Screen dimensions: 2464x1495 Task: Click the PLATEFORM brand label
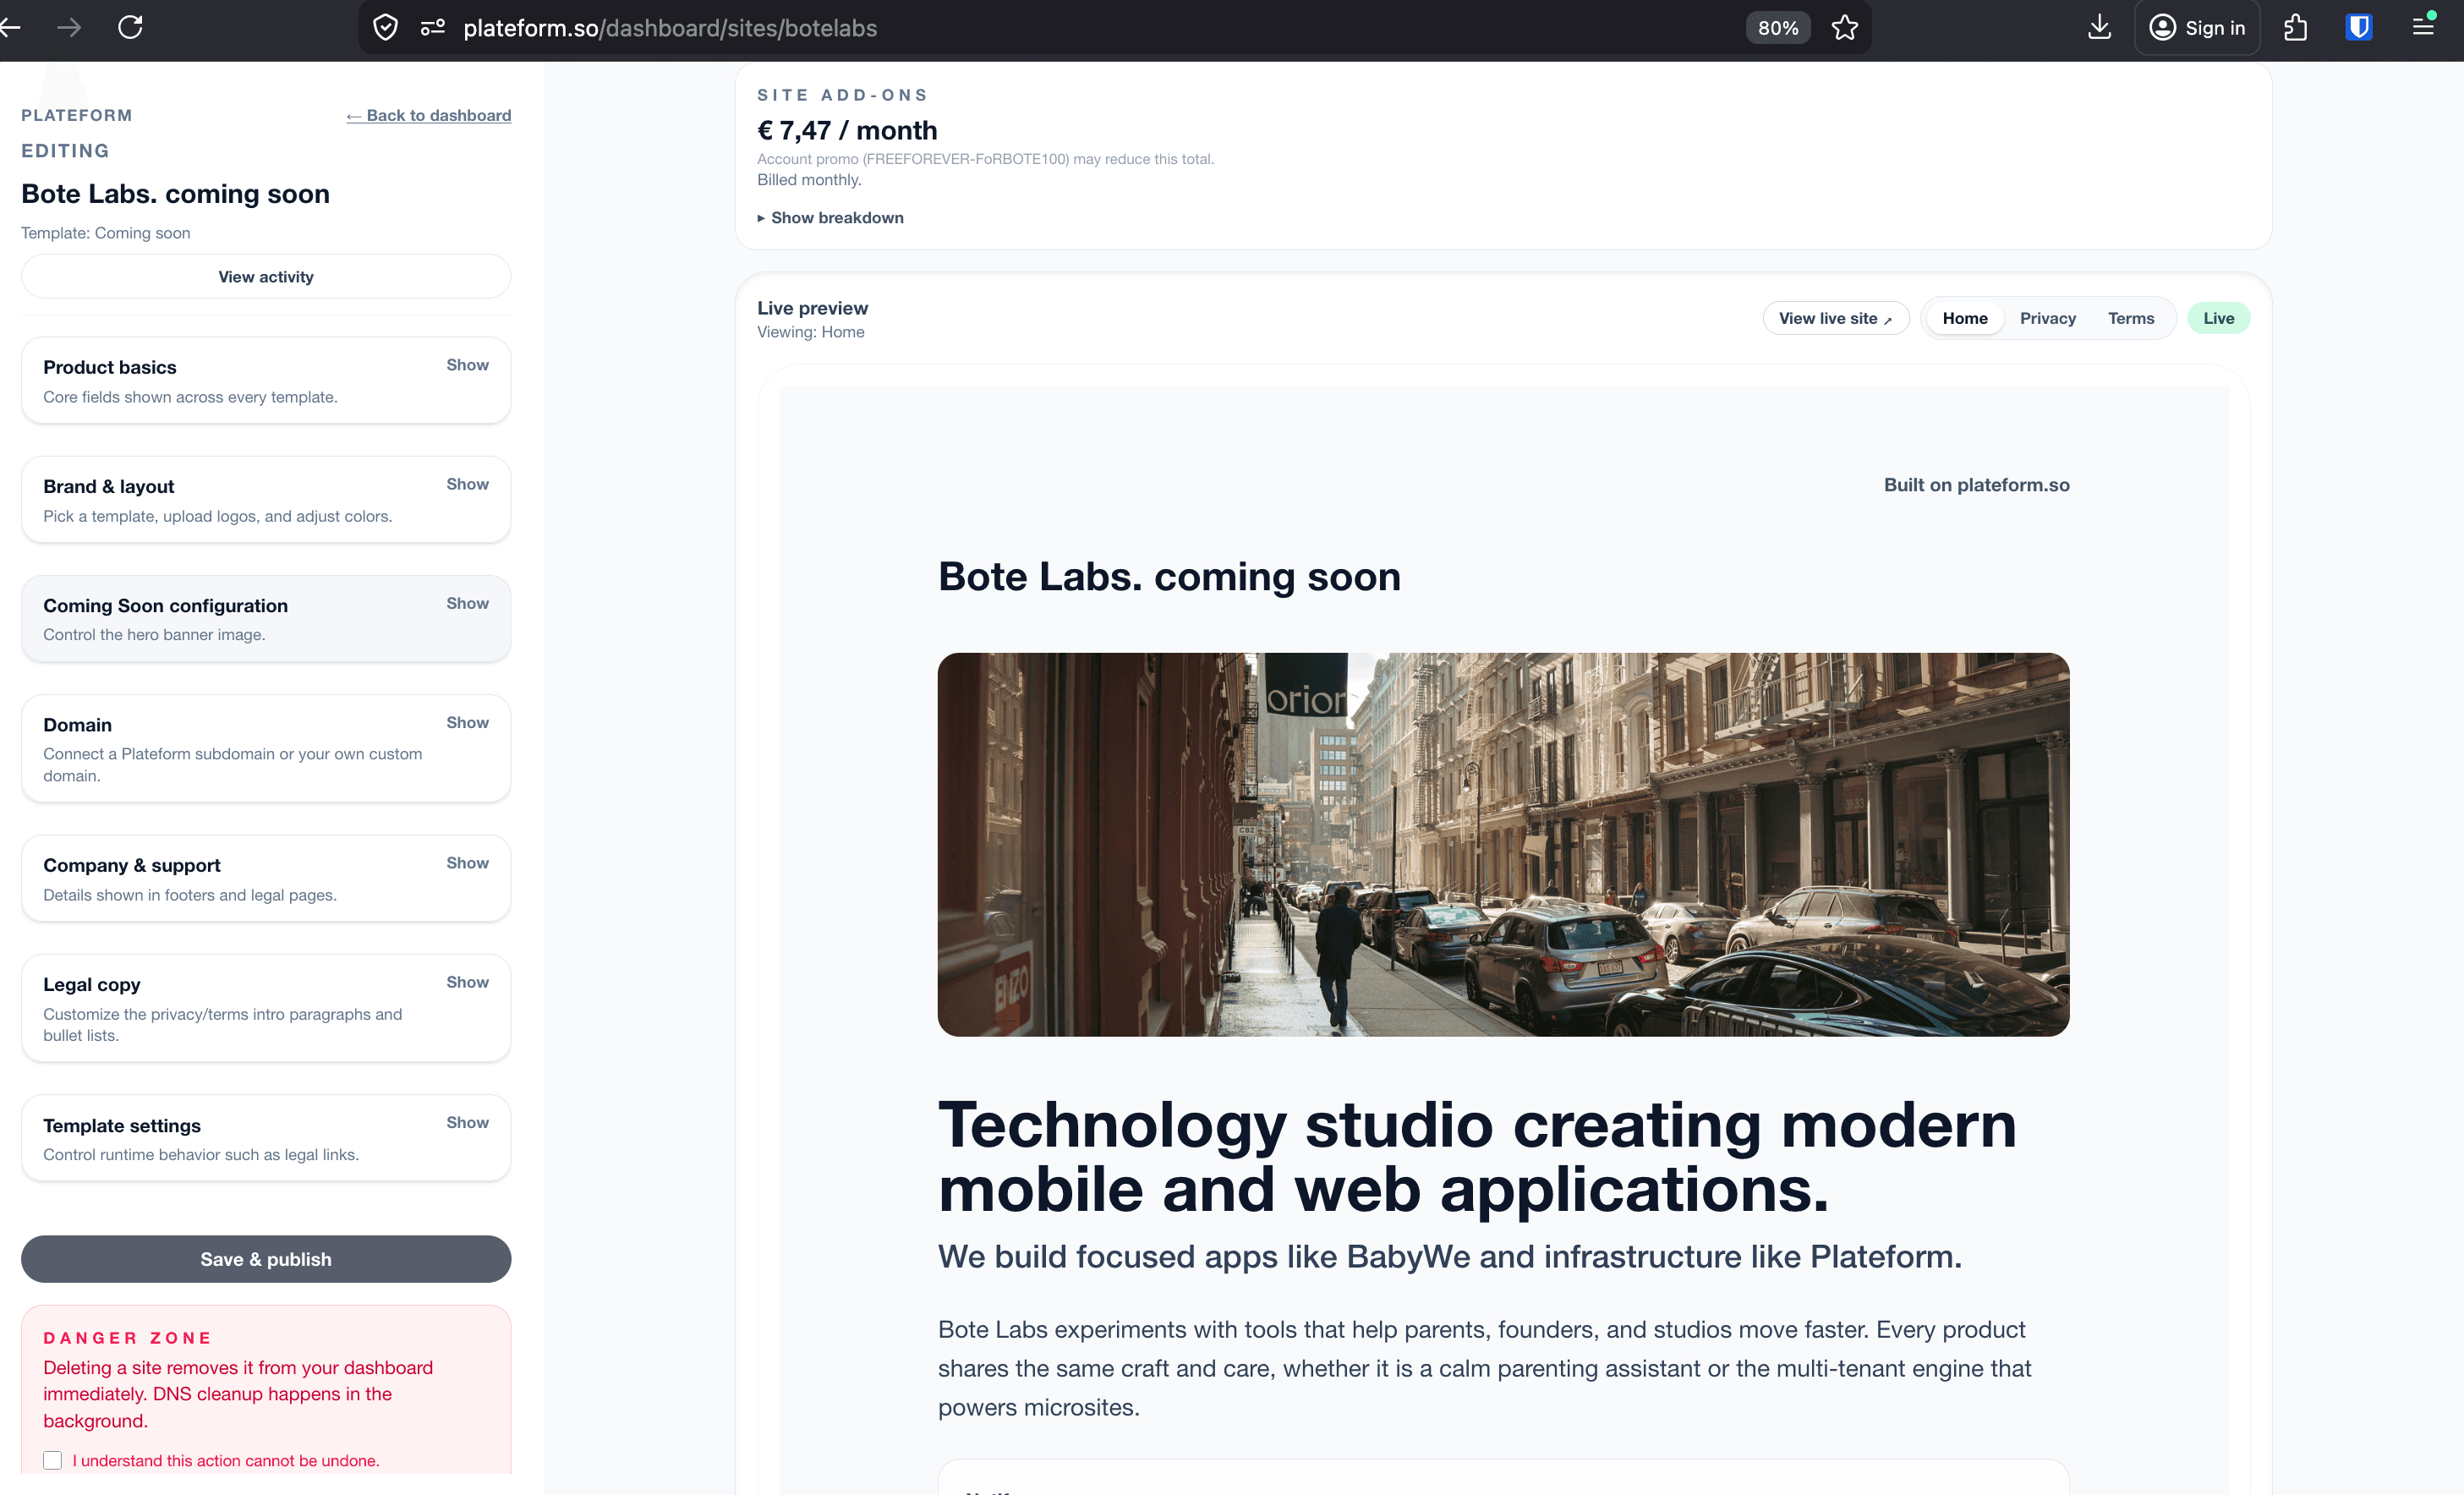coord(77,115)
